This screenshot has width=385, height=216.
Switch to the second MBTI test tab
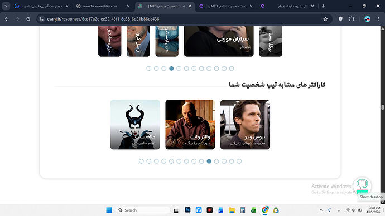pos(226,6)
